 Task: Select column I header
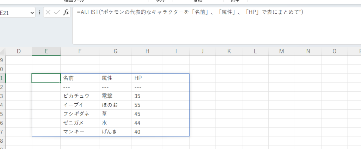tap(176, 51)
